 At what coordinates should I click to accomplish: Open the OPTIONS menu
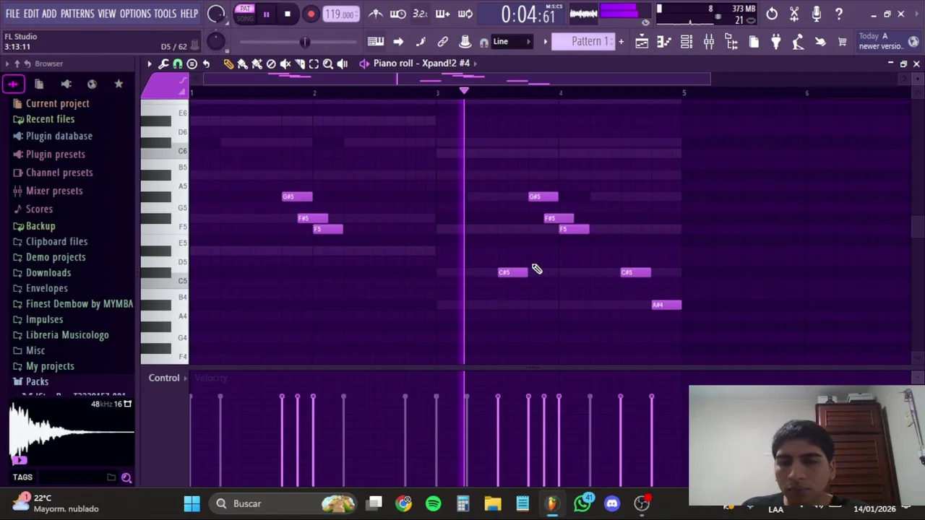tap(135, 14)
